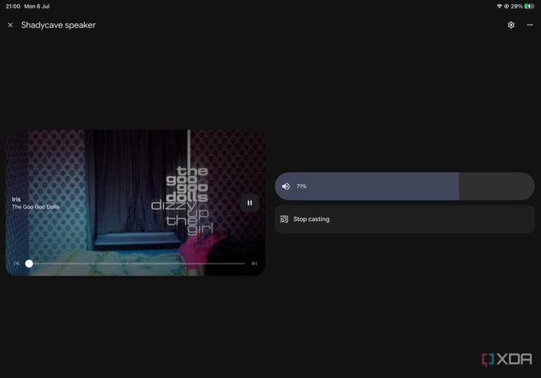This screenshot has width=541, height=378.
Task: Click the Shadycave speaker title
Action: (x=58, y=25)
